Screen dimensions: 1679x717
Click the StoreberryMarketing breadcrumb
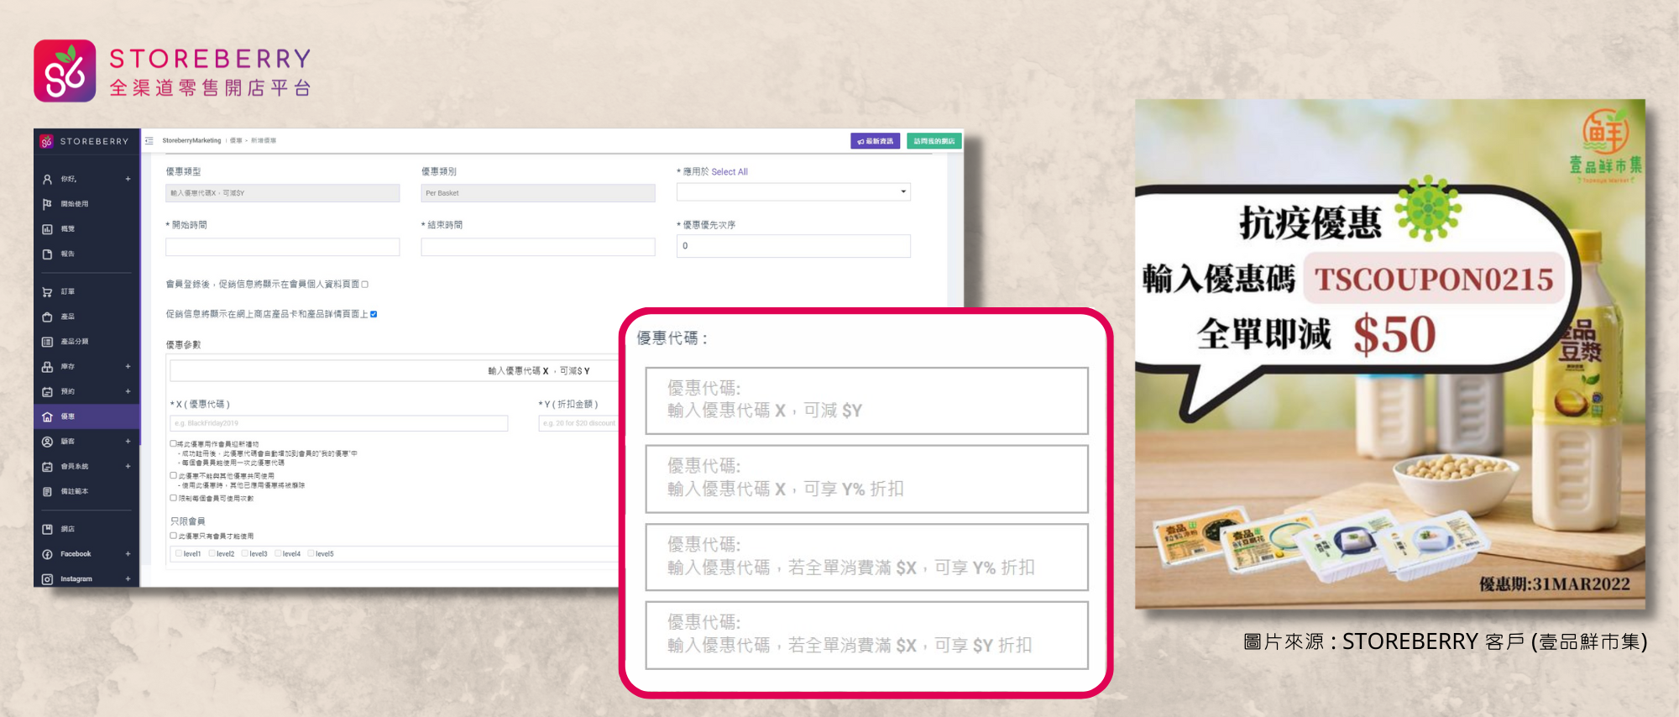tap(191, 141)
